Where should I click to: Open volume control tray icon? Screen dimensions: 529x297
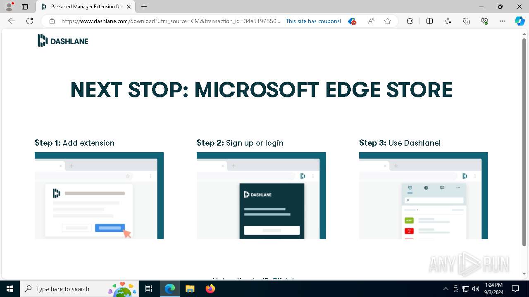(476, 289)
